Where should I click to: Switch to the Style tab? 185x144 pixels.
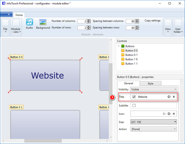150,83
